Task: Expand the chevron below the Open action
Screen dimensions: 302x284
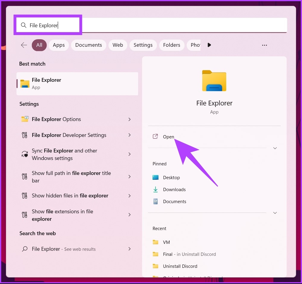Action: click(x=275, y=148)
